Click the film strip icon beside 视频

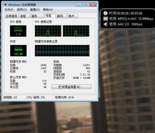[105, 19]
